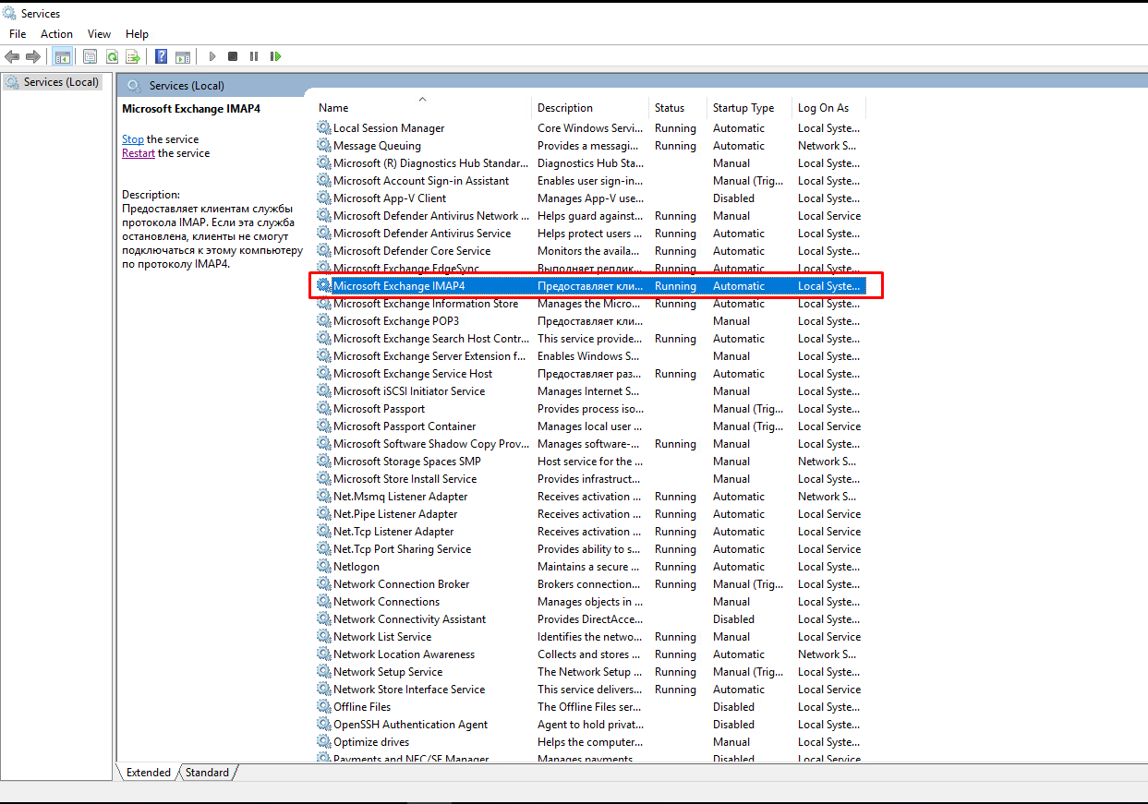The width and height of the screenshot is (1148, 804).
Task: Open Help using the blue question mark icon
Action: click(x=161, y=56)
